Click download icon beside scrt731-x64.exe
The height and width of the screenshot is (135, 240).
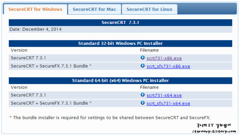tap(143, 95)
